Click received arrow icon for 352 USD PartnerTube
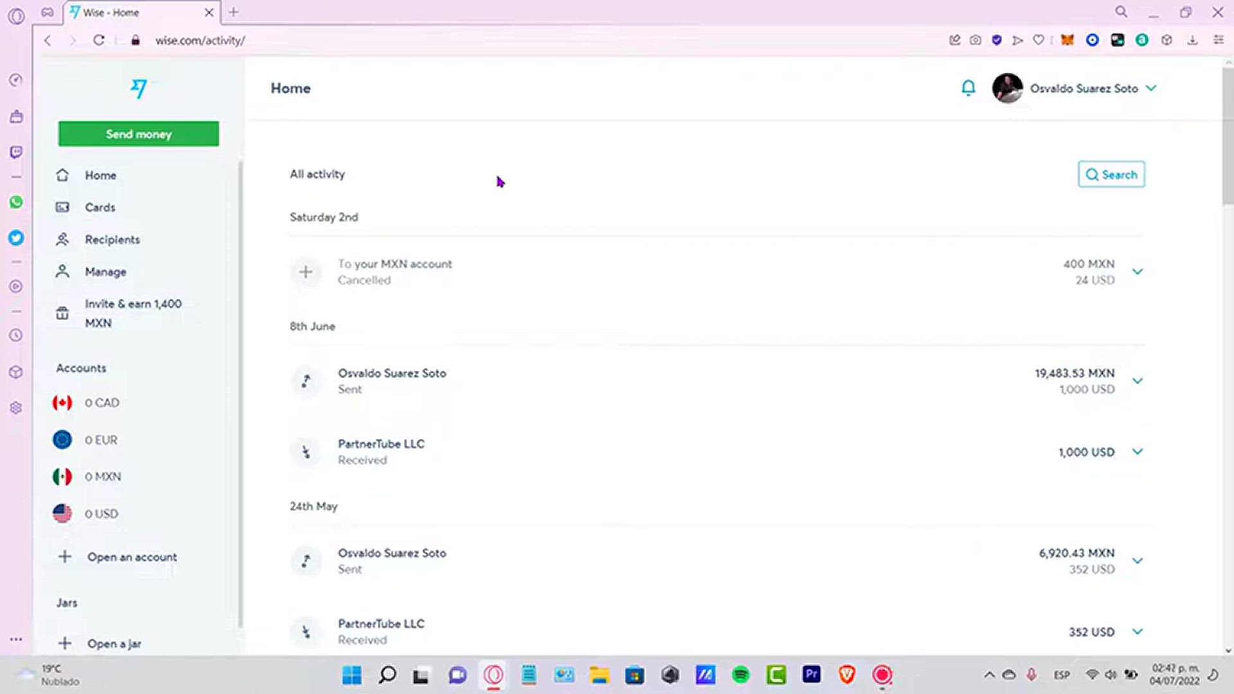 coord(306,632)
